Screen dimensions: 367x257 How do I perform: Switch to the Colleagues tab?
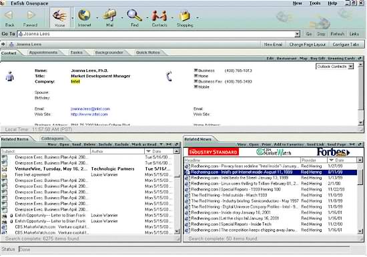pos(53,138)
